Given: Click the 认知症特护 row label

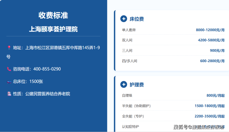Looking at the screenshot, I should click(x=130, y=127).
